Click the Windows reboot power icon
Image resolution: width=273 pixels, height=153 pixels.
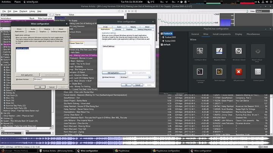pos(238,51)
